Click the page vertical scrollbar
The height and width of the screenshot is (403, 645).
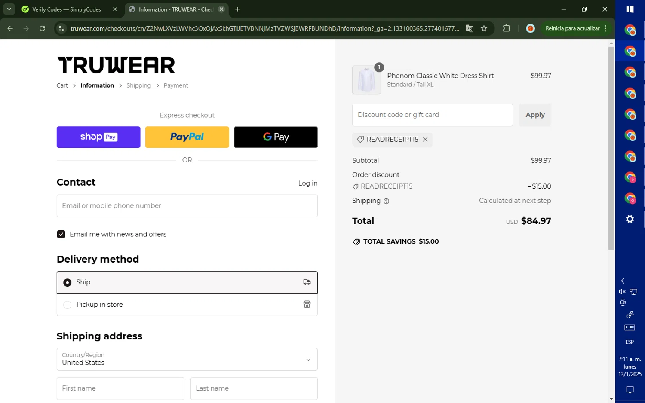click(x=611, y=148)
